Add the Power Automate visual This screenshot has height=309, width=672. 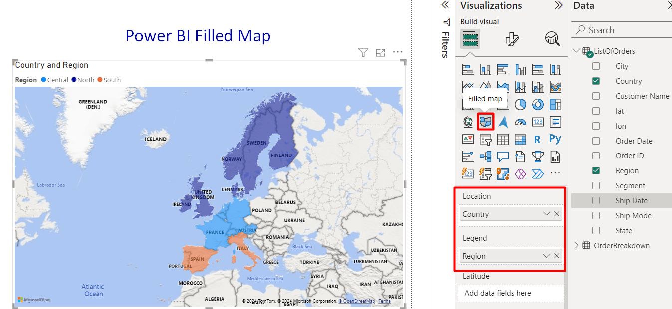point(538,173)
